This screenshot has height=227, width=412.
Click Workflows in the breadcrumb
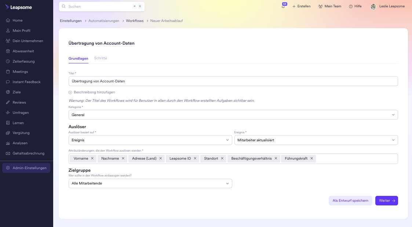point(135,21)
